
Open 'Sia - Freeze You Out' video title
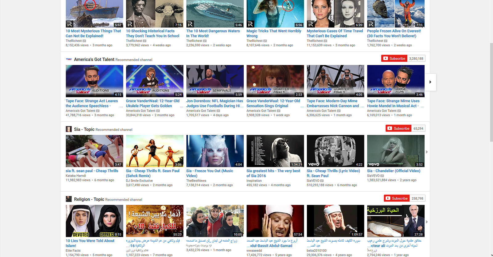[210, 173]
